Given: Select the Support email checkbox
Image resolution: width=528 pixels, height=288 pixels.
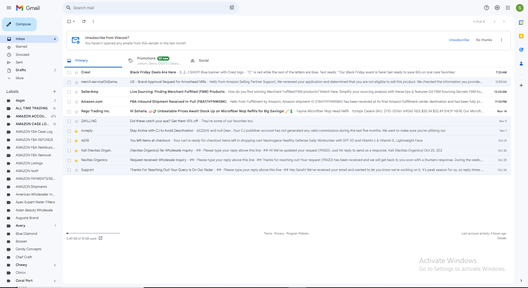Looking at the screenshot, I should coord(69,170).
